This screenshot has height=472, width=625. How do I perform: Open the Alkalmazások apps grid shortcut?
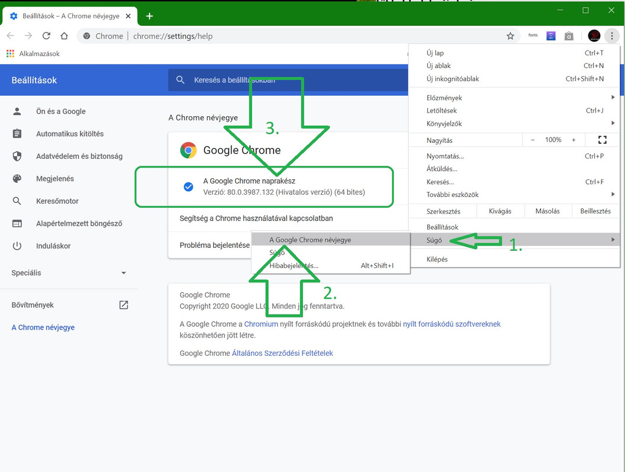click(x=34, y=54)
